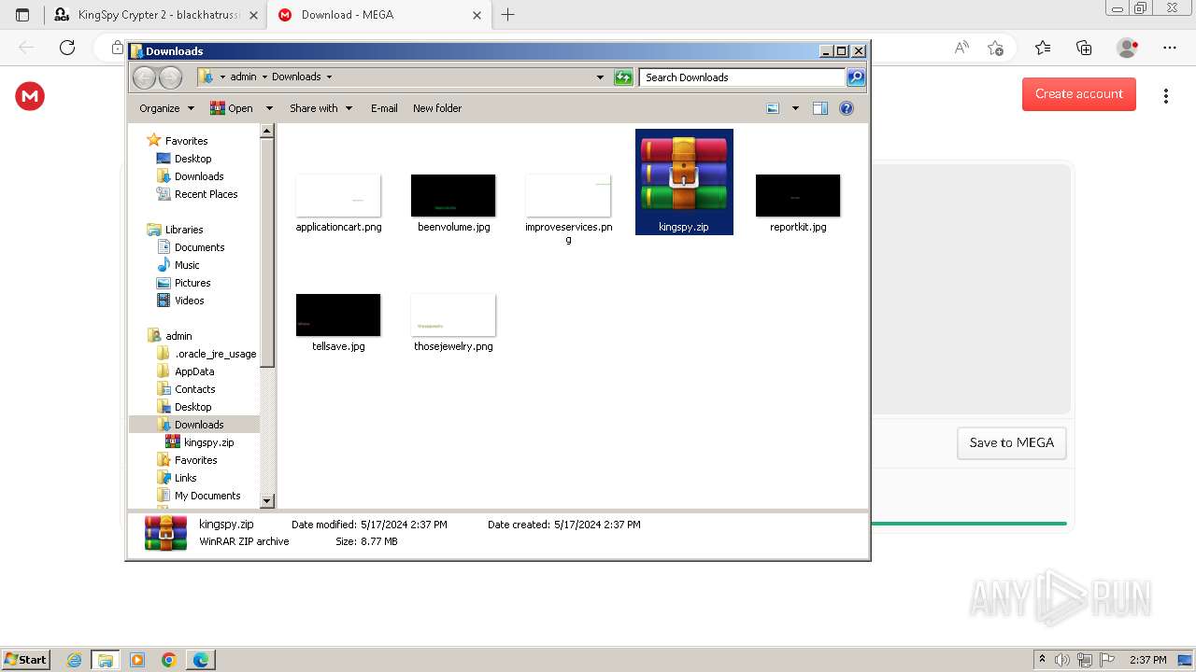
Task: Click New folder in toolbar
Action: (437, 108)
